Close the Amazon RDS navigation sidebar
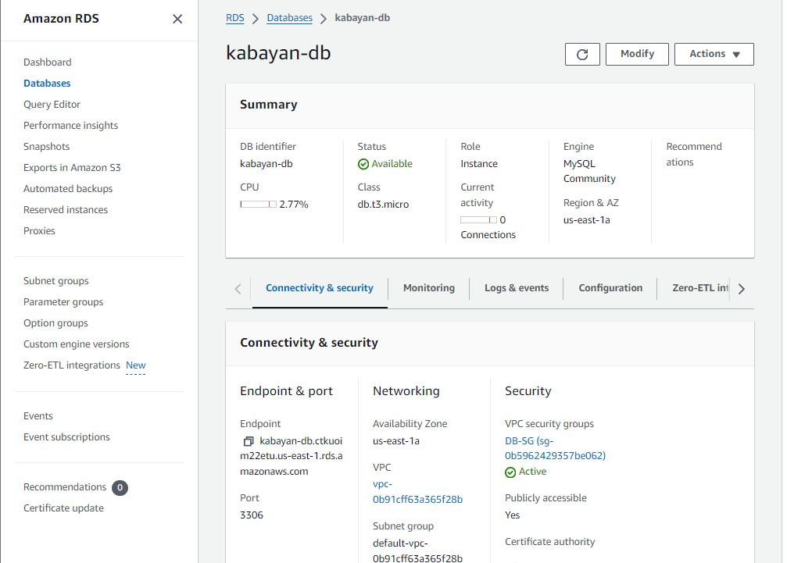Viewport: 787px width, 563px height. 177,18
